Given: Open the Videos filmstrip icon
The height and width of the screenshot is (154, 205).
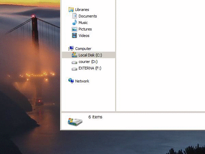Looking at the screenshot, I should tap(74, 36).
